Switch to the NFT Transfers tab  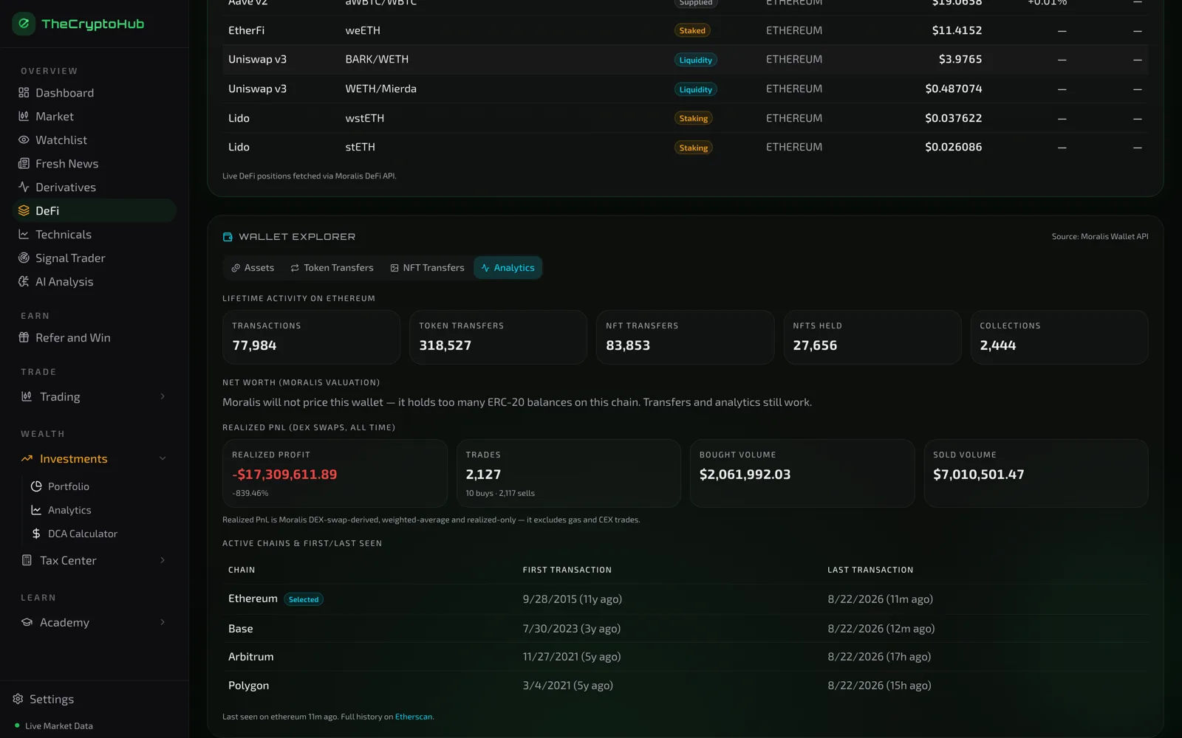point(427,268)
